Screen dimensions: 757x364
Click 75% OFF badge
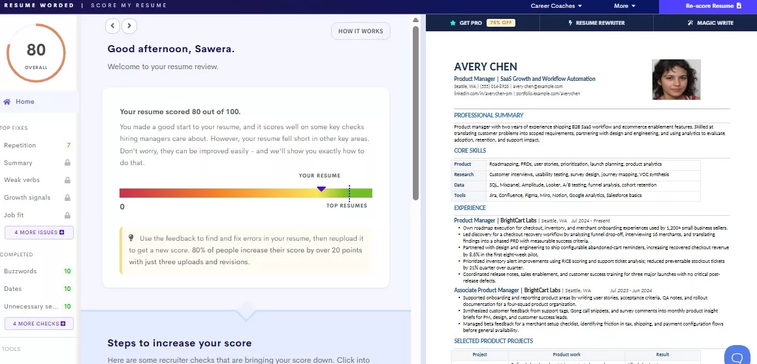[x=501, y=23]
